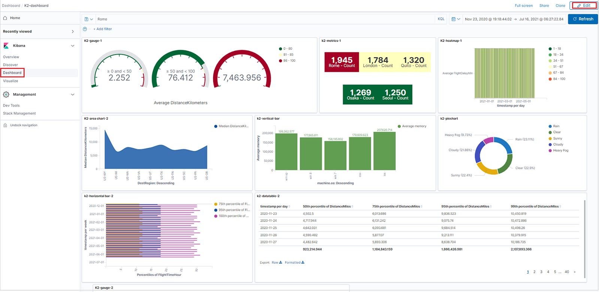Click the filter options icon beside Add filter
The width and height of the screenshot is (599, 292).
click(x=85, y=29)
